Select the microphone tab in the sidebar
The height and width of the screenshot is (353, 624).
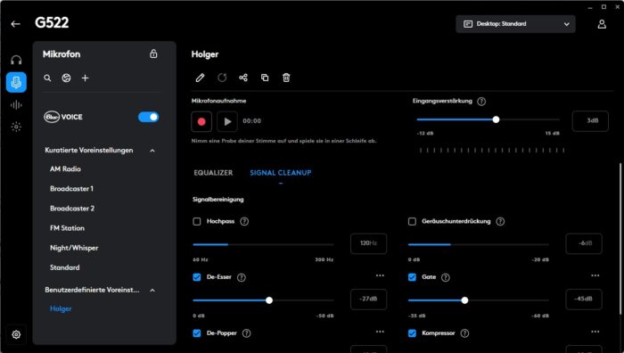pyautogui.click(x=16, y=82)
